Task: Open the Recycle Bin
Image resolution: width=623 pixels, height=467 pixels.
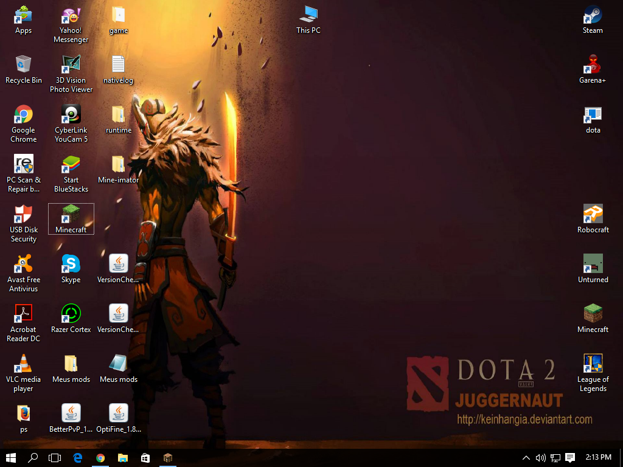Action: coord(24,69)
